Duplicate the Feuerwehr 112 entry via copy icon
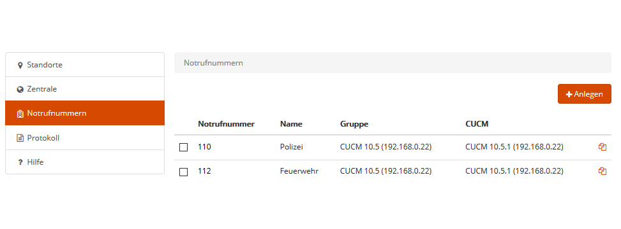Screen dimensions: 621x229 (602, 171)
